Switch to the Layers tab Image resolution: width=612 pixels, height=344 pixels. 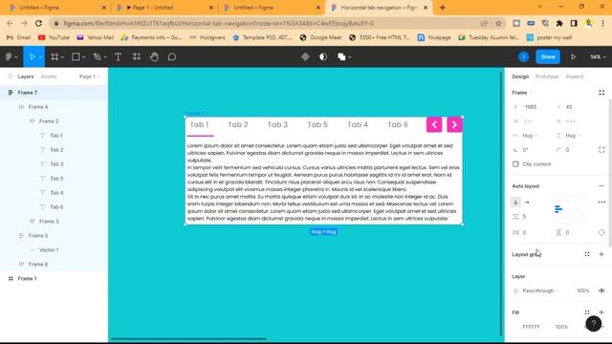(x=26, y=76)
